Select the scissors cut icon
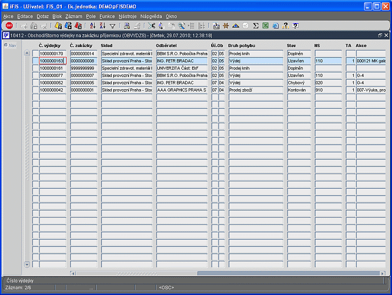This screenshot has width=392, height=295. (151, 25)
